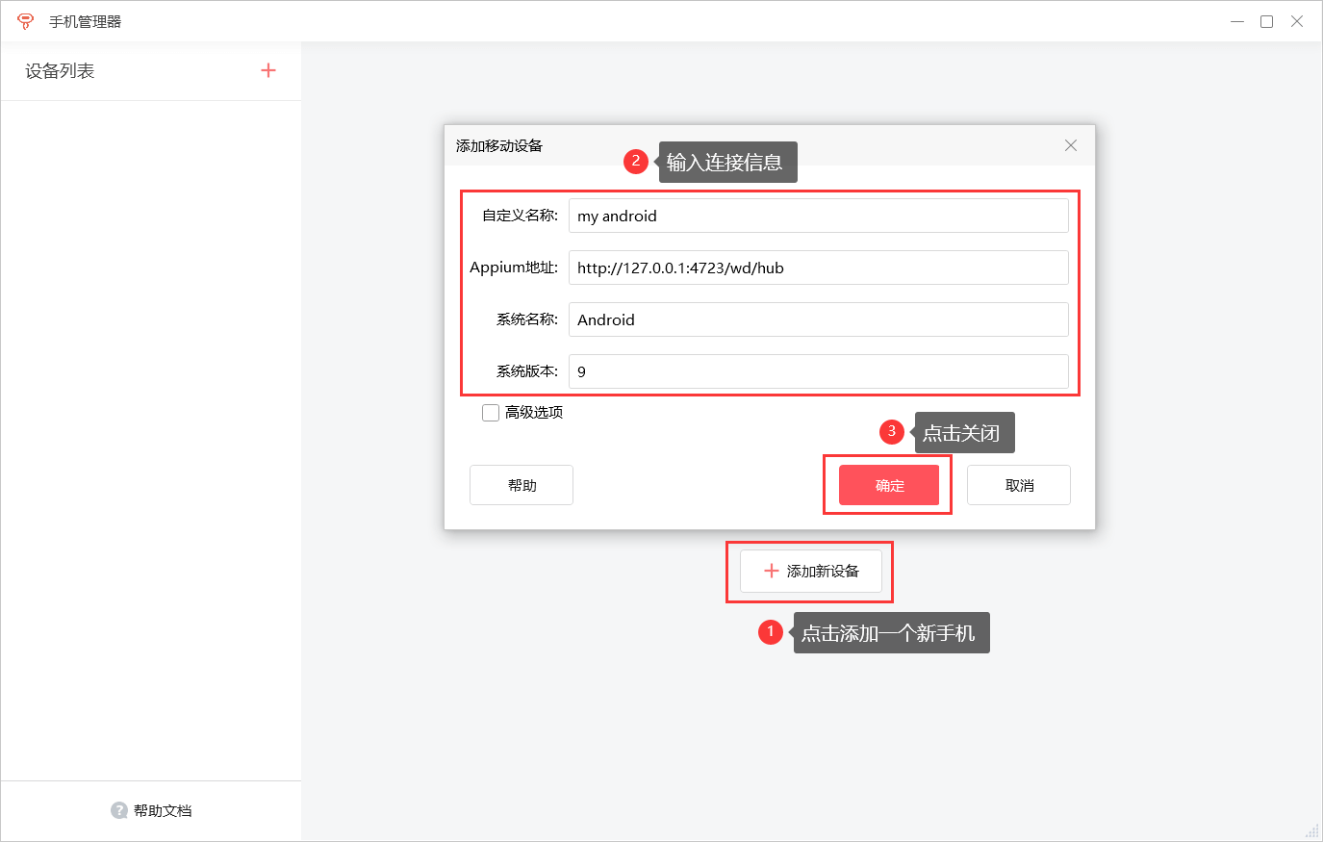
Task: Enable the 高级选项 checkbox
Action: (x=491, y=413)
